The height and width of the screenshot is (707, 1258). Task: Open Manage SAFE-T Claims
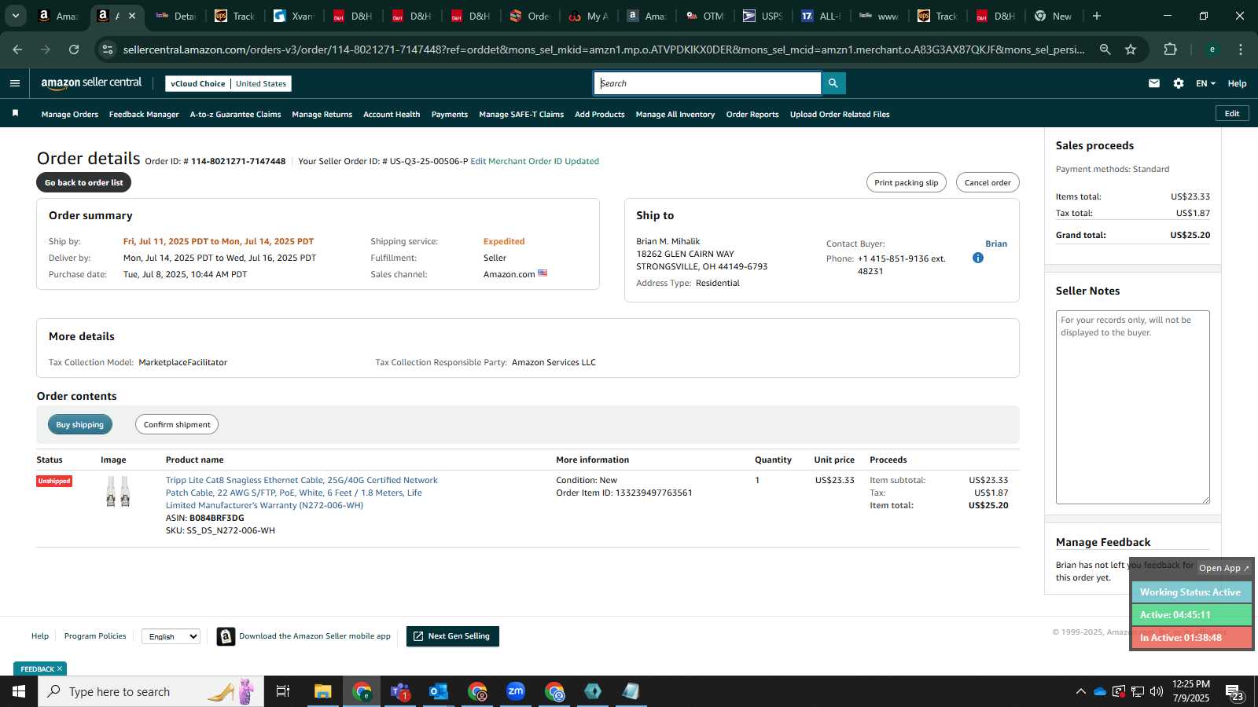click(521, 115)
